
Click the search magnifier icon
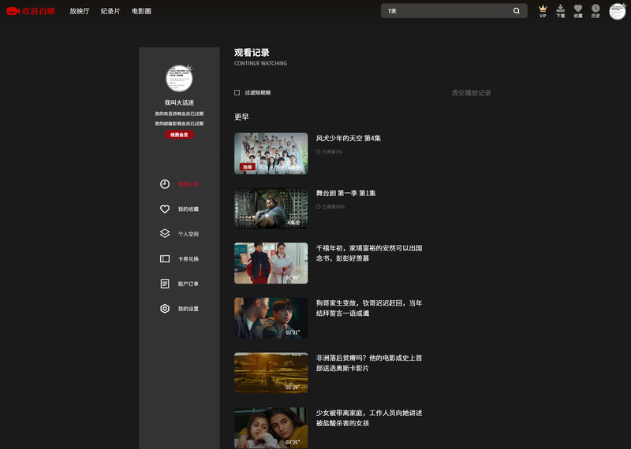pyautogui.click(x=517, y=11)
